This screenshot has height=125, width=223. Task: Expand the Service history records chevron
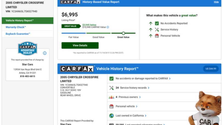click(x=149, y=88)
